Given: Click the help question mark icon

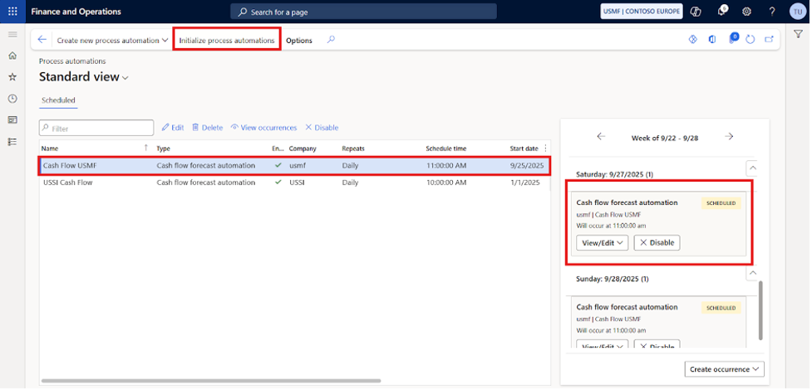Looking at the screenshot, I should (x=772, y=12).
